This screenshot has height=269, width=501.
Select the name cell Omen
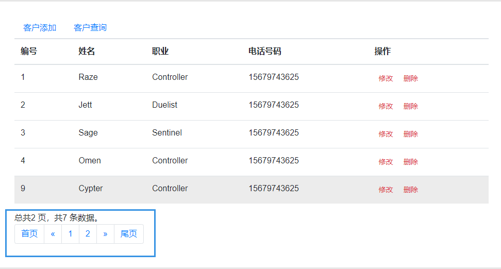pyautogui.click(x=90, y=160)
